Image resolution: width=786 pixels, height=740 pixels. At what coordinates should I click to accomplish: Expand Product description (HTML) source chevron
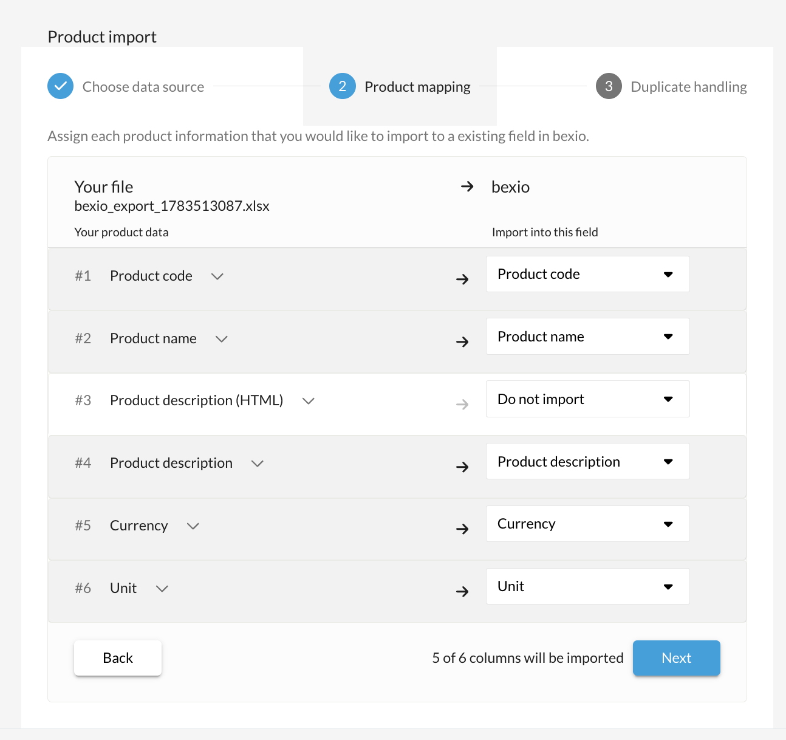click(x=309, y=401)
